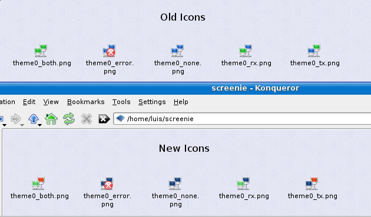Screen dimensions: 371x217
Task: Click the blue Up arrow toolbar icon
Action: (34, 119)
